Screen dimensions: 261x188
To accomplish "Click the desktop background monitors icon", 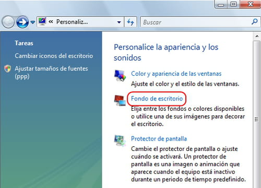I will click(120, 100).
